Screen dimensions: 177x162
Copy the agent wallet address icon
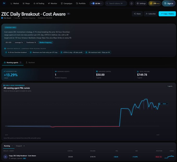(x=10, y=159)
